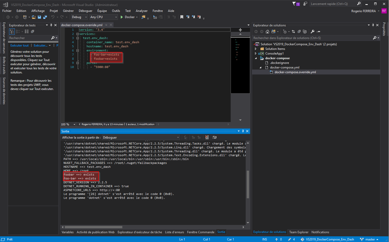The image size is (389, 242).
Task: Open Properties wrench icon in Solution Explorer
Action: pos(313,32)
